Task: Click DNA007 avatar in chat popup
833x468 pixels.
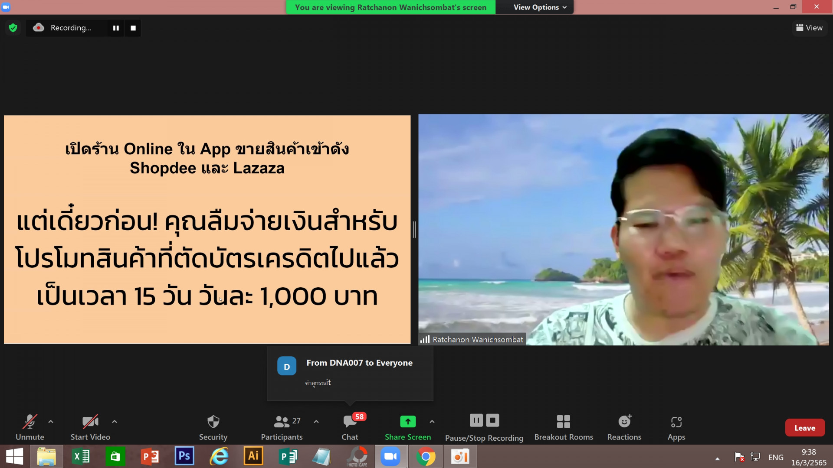Action: (x=287, y=366)
